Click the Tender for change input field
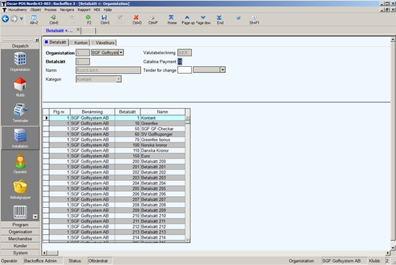Image resolution: width=396 pixels, height=265 pixels. click(x=184, y=70)
